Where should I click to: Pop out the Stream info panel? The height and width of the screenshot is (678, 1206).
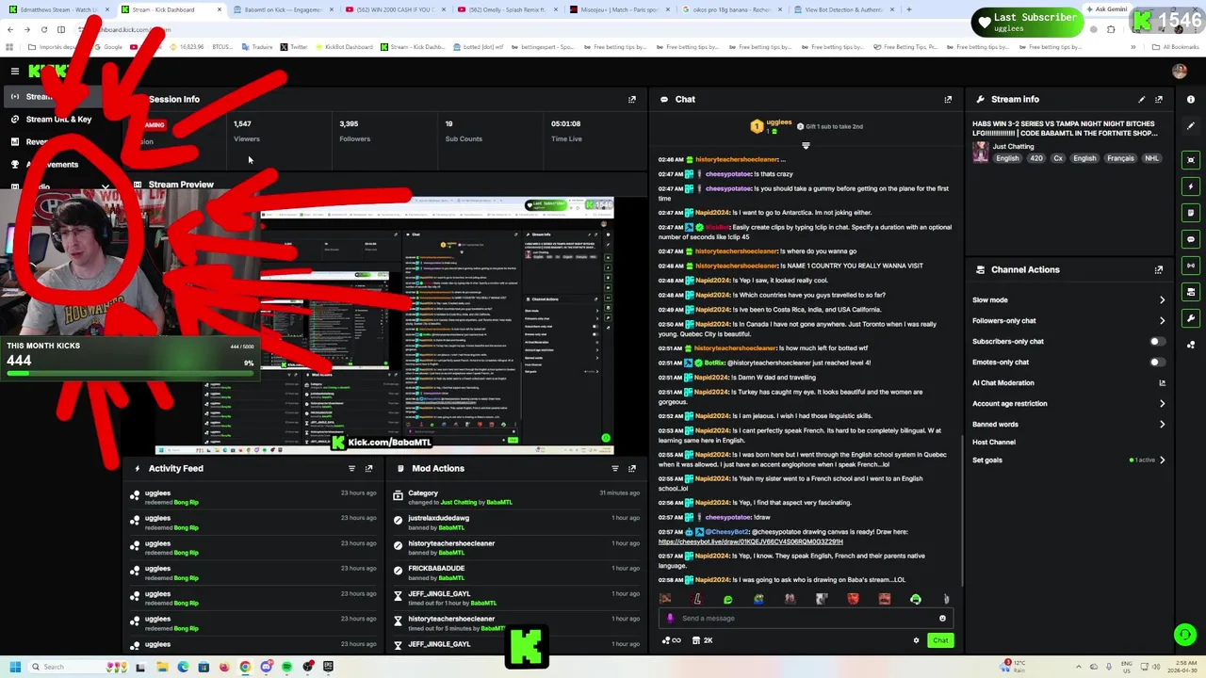point(1159,99)
